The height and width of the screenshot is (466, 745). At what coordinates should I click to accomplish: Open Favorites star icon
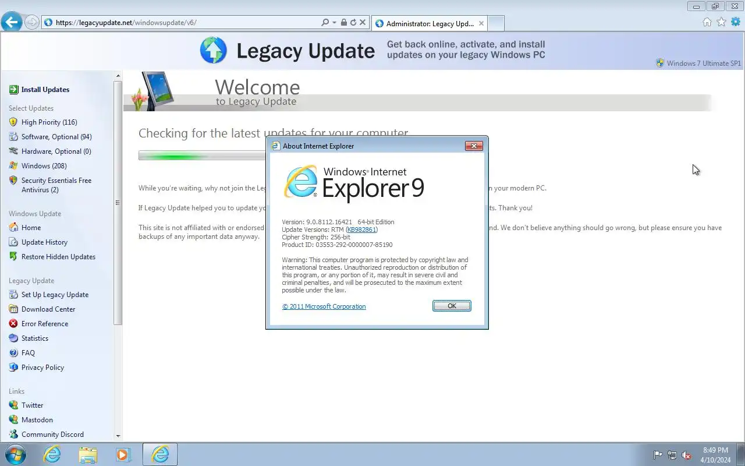(721, 22)
